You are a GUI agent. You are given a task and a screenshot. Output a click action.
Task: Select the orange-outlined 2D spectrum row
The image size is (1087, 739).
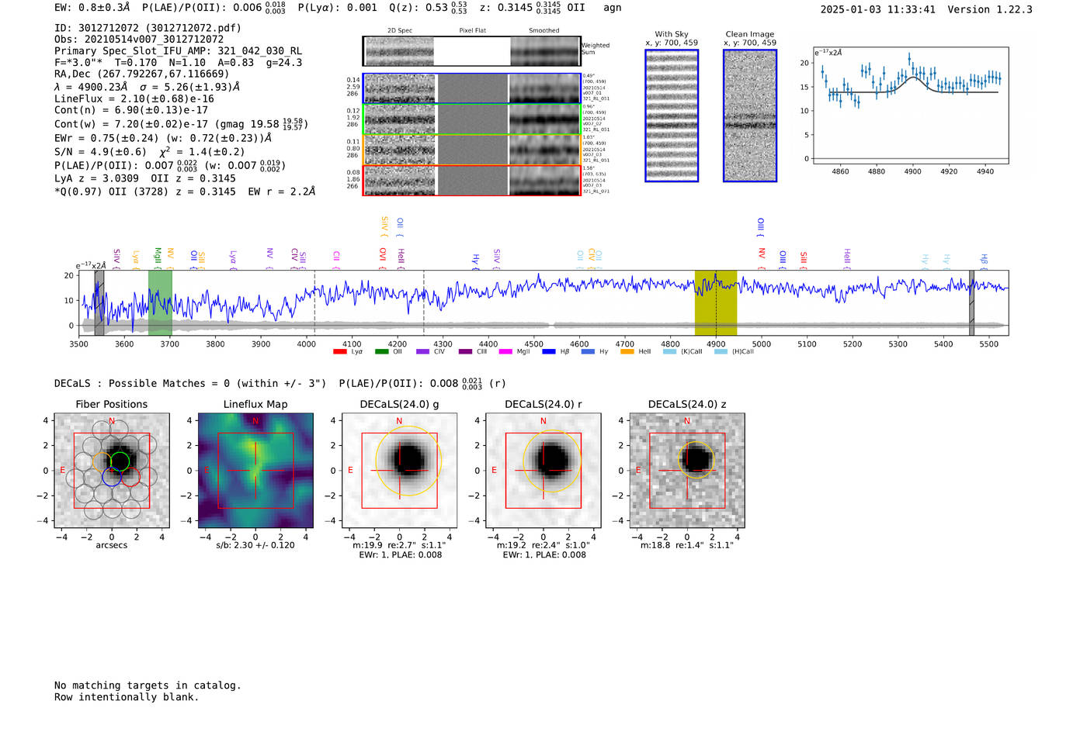pyautogui.click(x=471, y=150)
